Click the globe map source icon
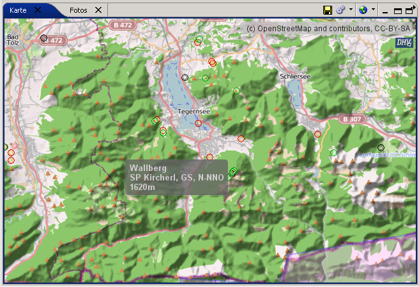 coord(363,10)
